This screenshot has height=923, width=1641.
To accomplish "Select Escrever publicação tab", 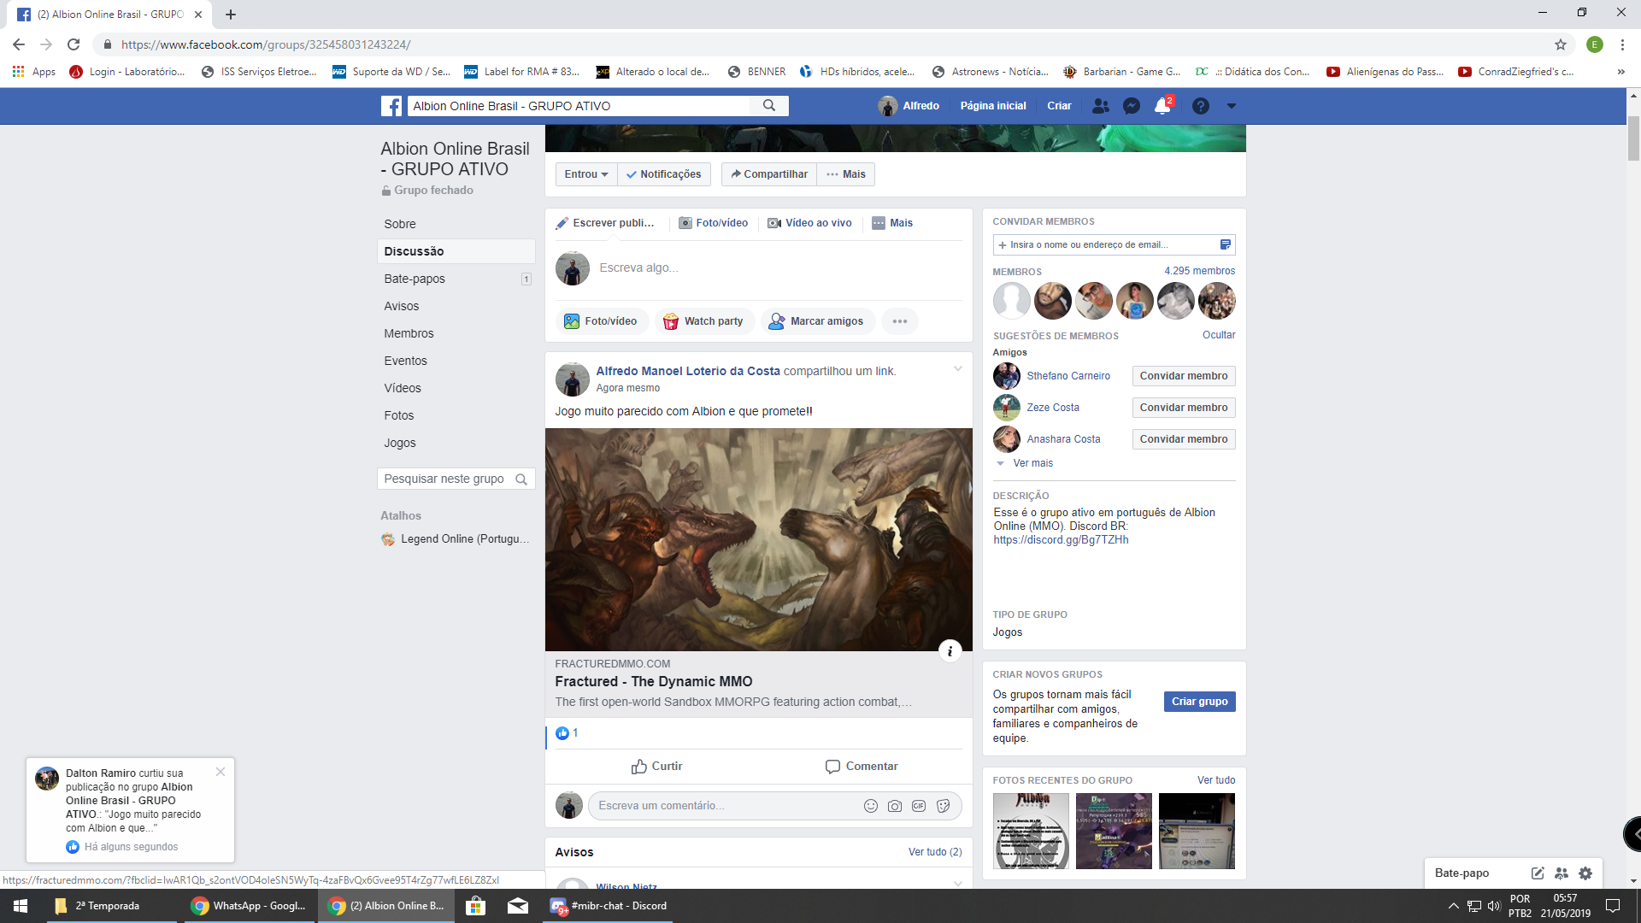I will (605, 223).
